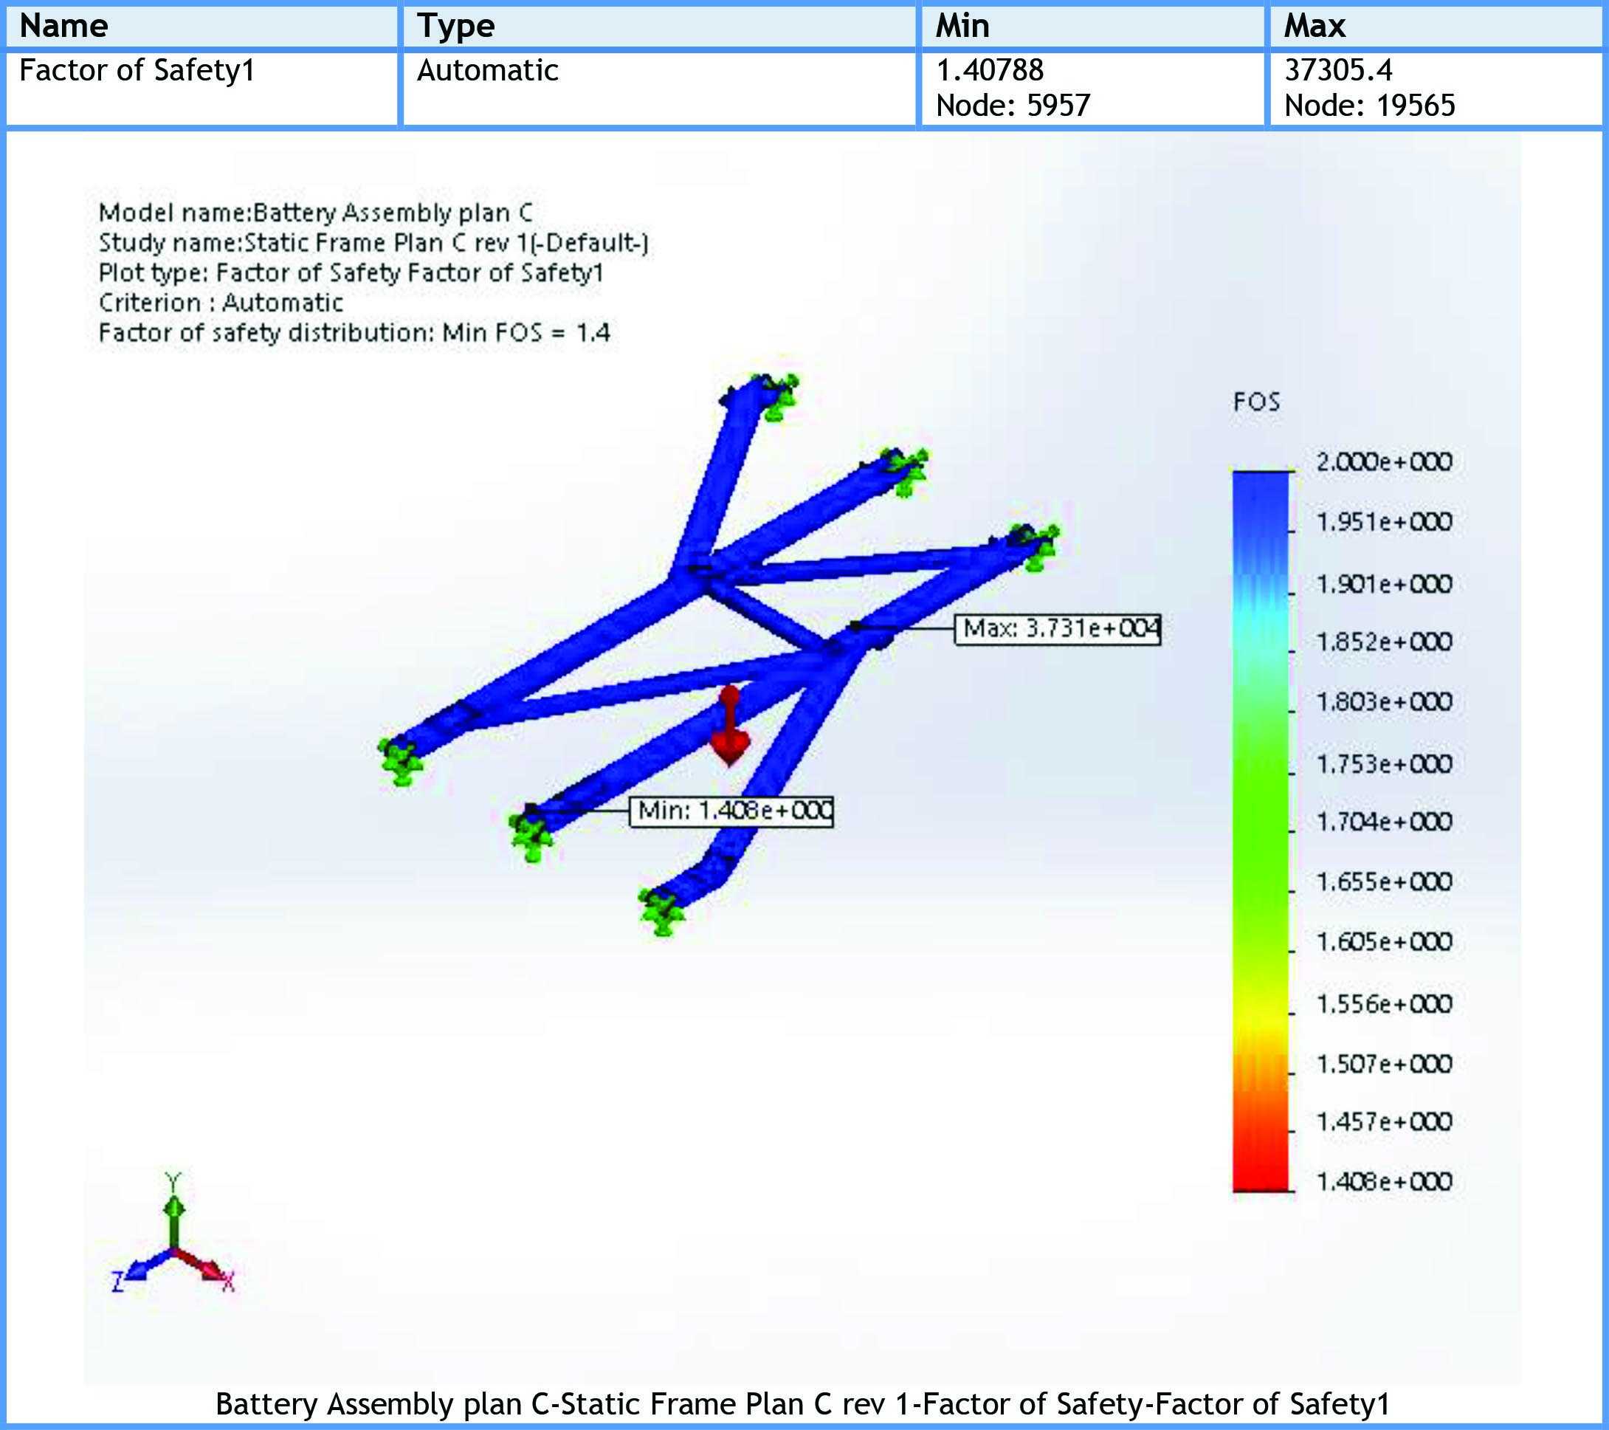Click the Min: 1.408e+000 callout label
Image resolution: width=1609 pixels, height=1430 pixels.
[x=731, y=811]
